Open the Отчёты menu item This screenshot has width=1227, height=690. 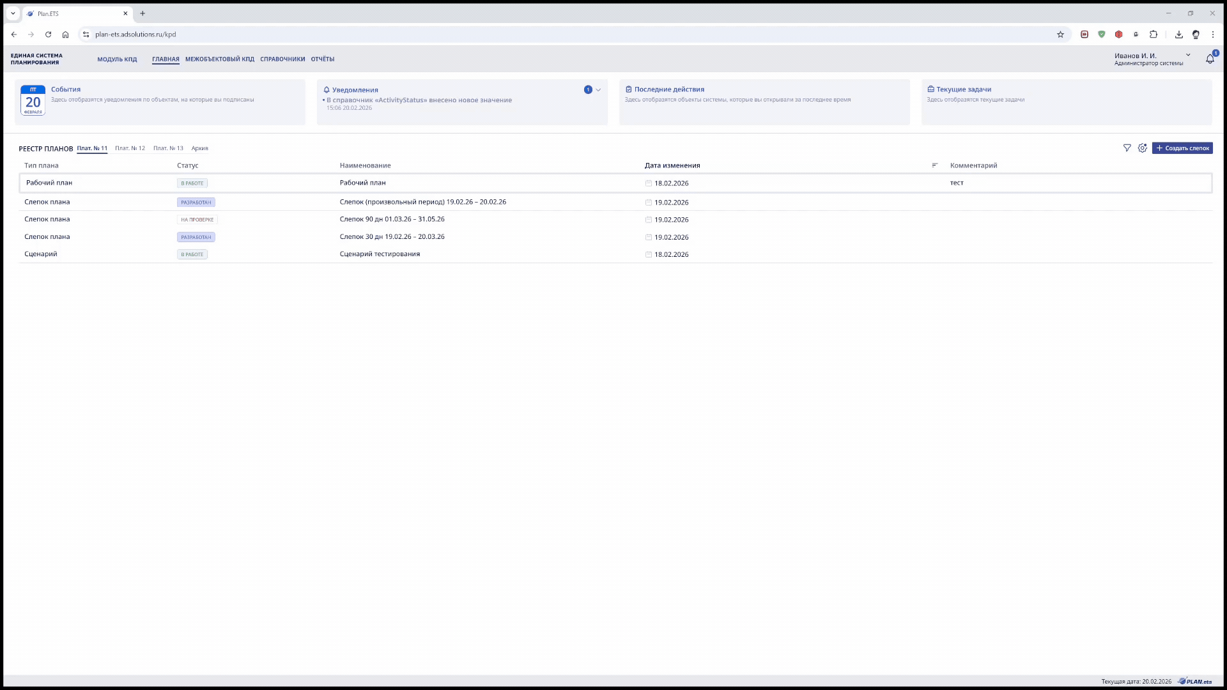[x=322, y=59]
